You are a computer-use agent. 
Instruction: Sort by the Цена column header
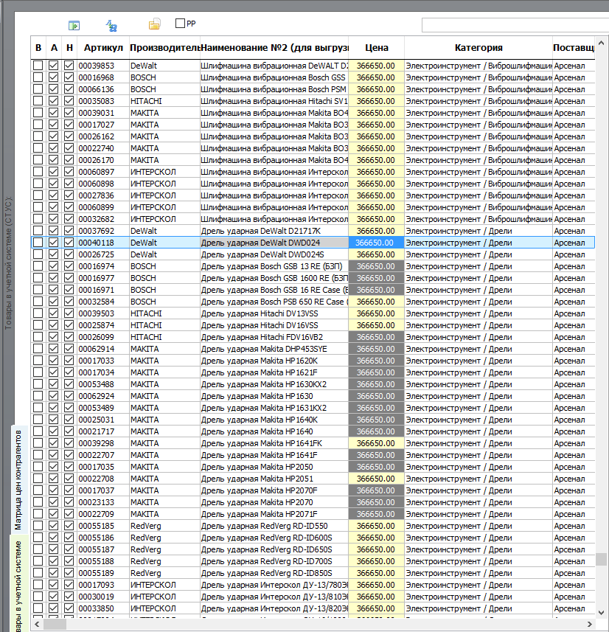point(377,47)
